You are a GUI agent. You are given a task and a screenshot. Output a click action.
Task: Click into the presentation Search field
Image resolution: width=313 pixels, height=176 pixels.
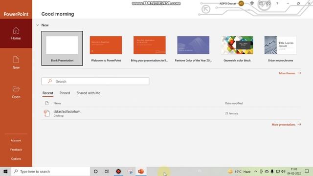(x=95, y=82)
